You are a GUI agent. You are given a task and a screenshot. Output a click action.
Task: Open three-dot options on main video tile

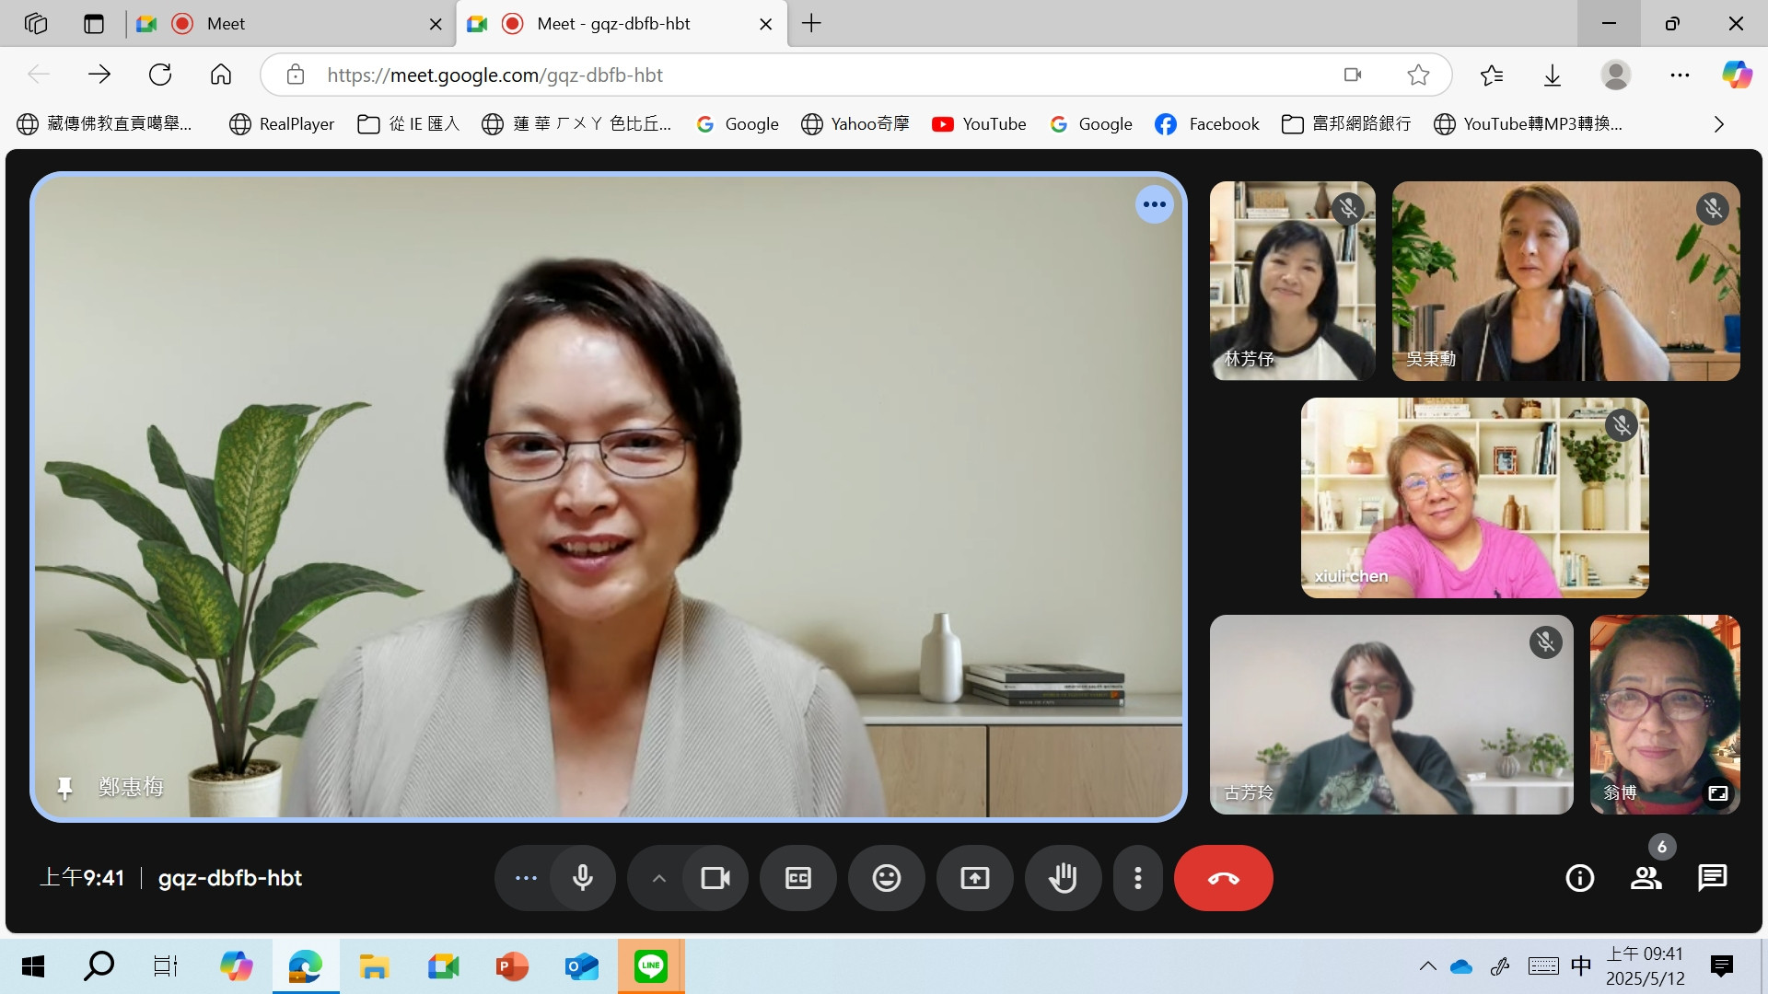click(1154, 204)
